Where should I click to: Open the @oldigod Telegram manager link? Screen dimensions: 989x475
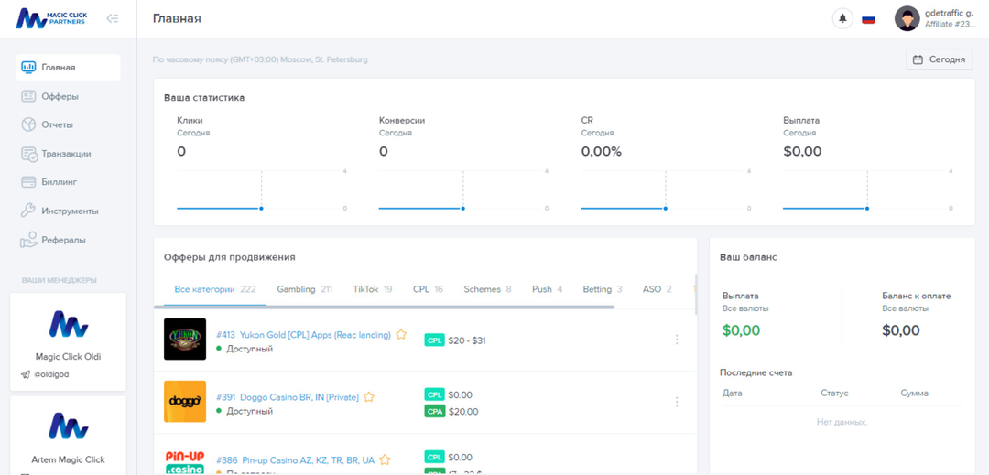[51, 374]
